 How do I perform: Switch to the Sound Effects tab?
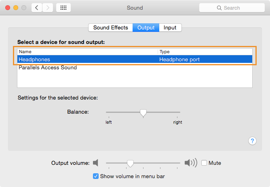tap(111, 28)
